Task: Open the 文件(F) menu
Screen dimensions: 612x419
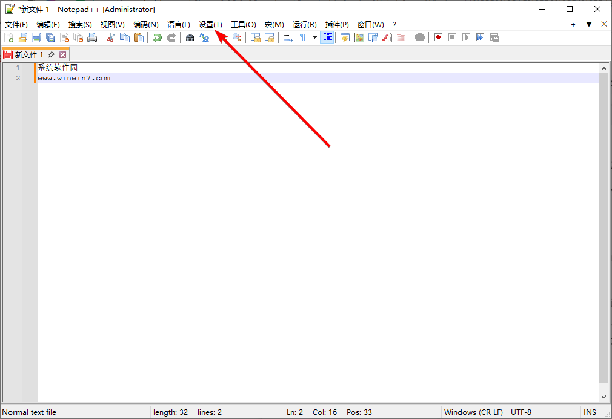Action: click(16, 25)
